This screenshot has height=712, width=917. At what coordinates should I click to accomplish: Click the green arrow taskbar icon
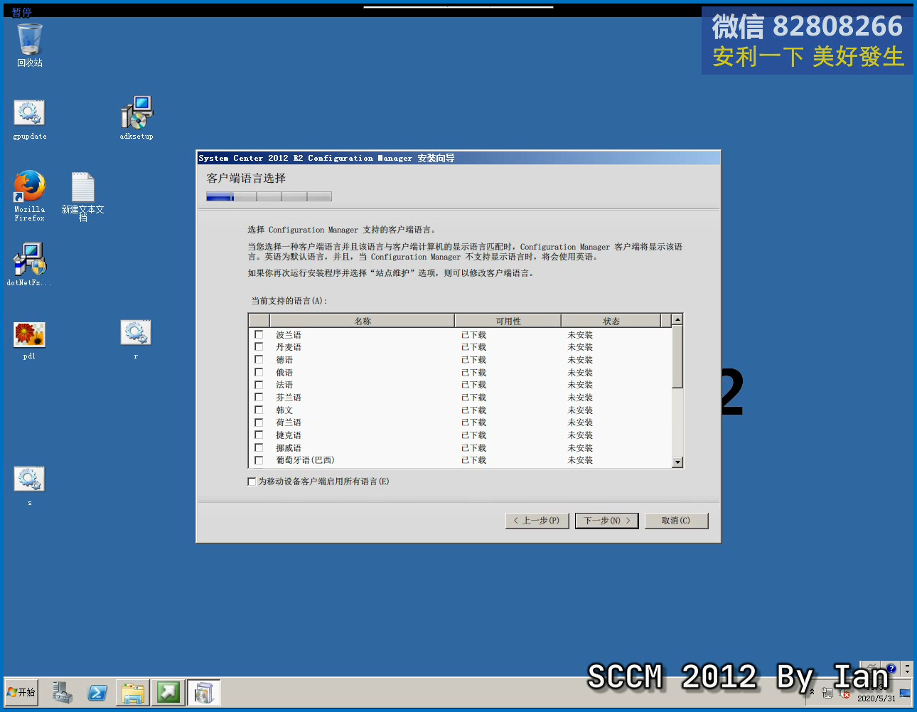168,692
